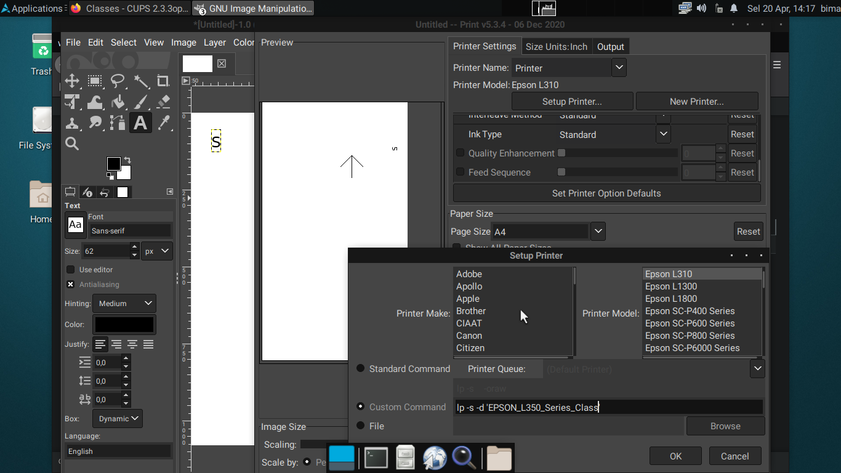Select the Warp Transform tool
This screenshot has width=841, height=473.
pos(95,102)
